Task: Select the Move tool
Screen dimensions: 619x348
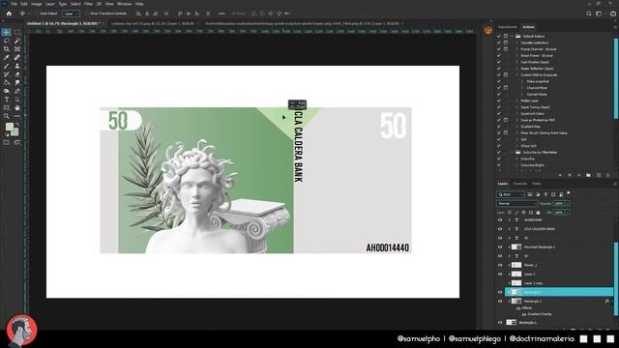Action: 7,32
